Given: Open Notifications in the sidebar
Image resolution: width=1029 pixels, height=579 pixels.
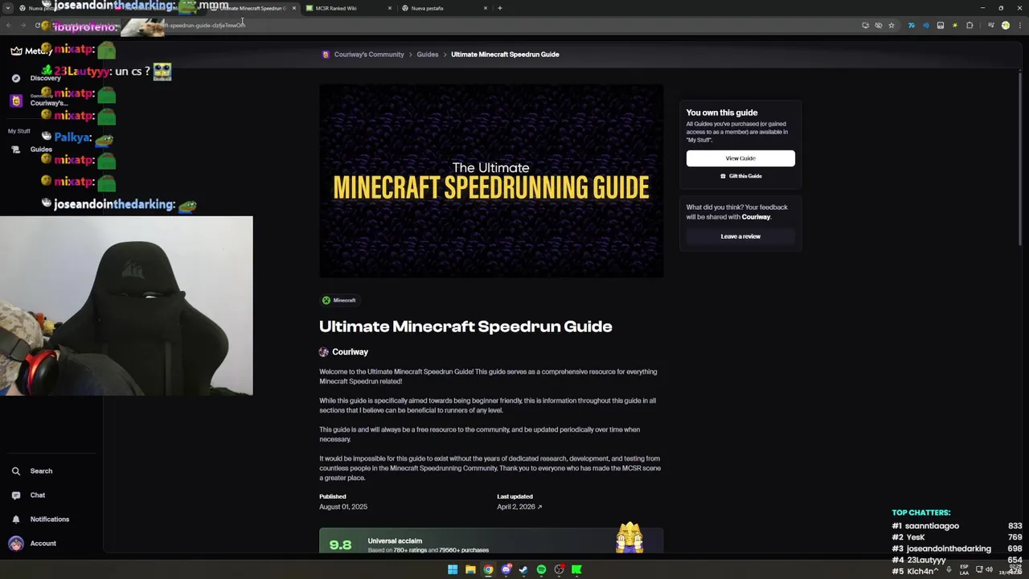Looking at the screenshot, I should coord(40,519).
